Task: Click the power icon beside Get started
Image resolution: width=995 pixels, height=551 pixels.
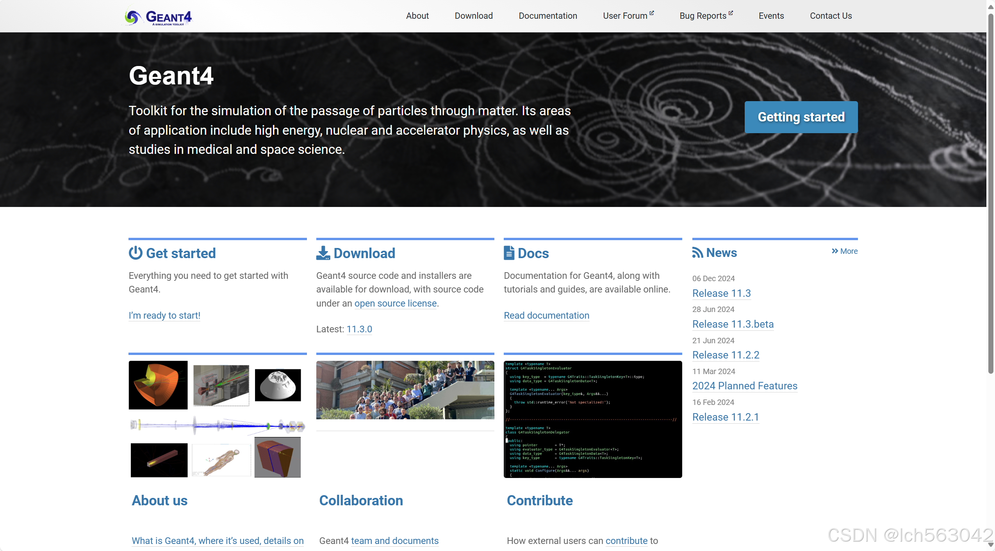Action: [135, 253]
